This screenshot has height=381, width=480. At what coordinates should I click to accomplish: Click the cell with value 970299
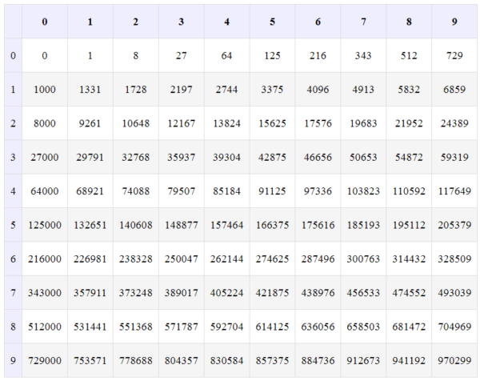pyautogui.click(x=454, y=361)
